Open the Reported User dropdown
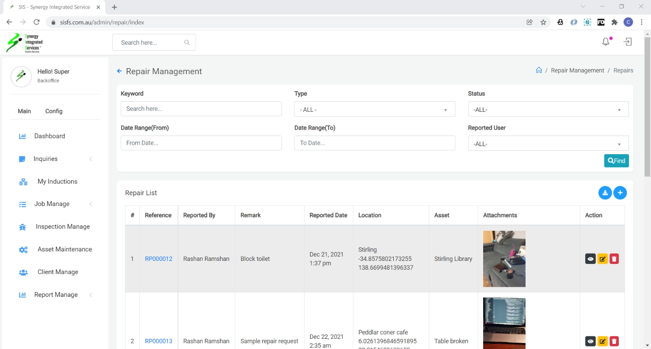651x349 pixels. tap(548, 144)
